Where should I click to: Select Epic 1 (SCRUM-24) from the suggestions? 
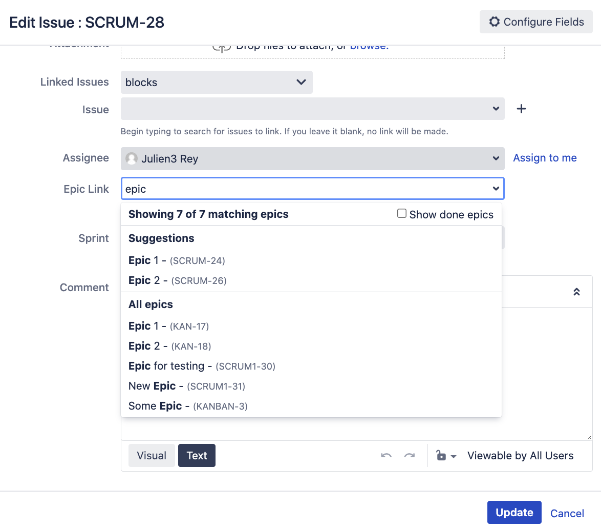coord(177,260)
